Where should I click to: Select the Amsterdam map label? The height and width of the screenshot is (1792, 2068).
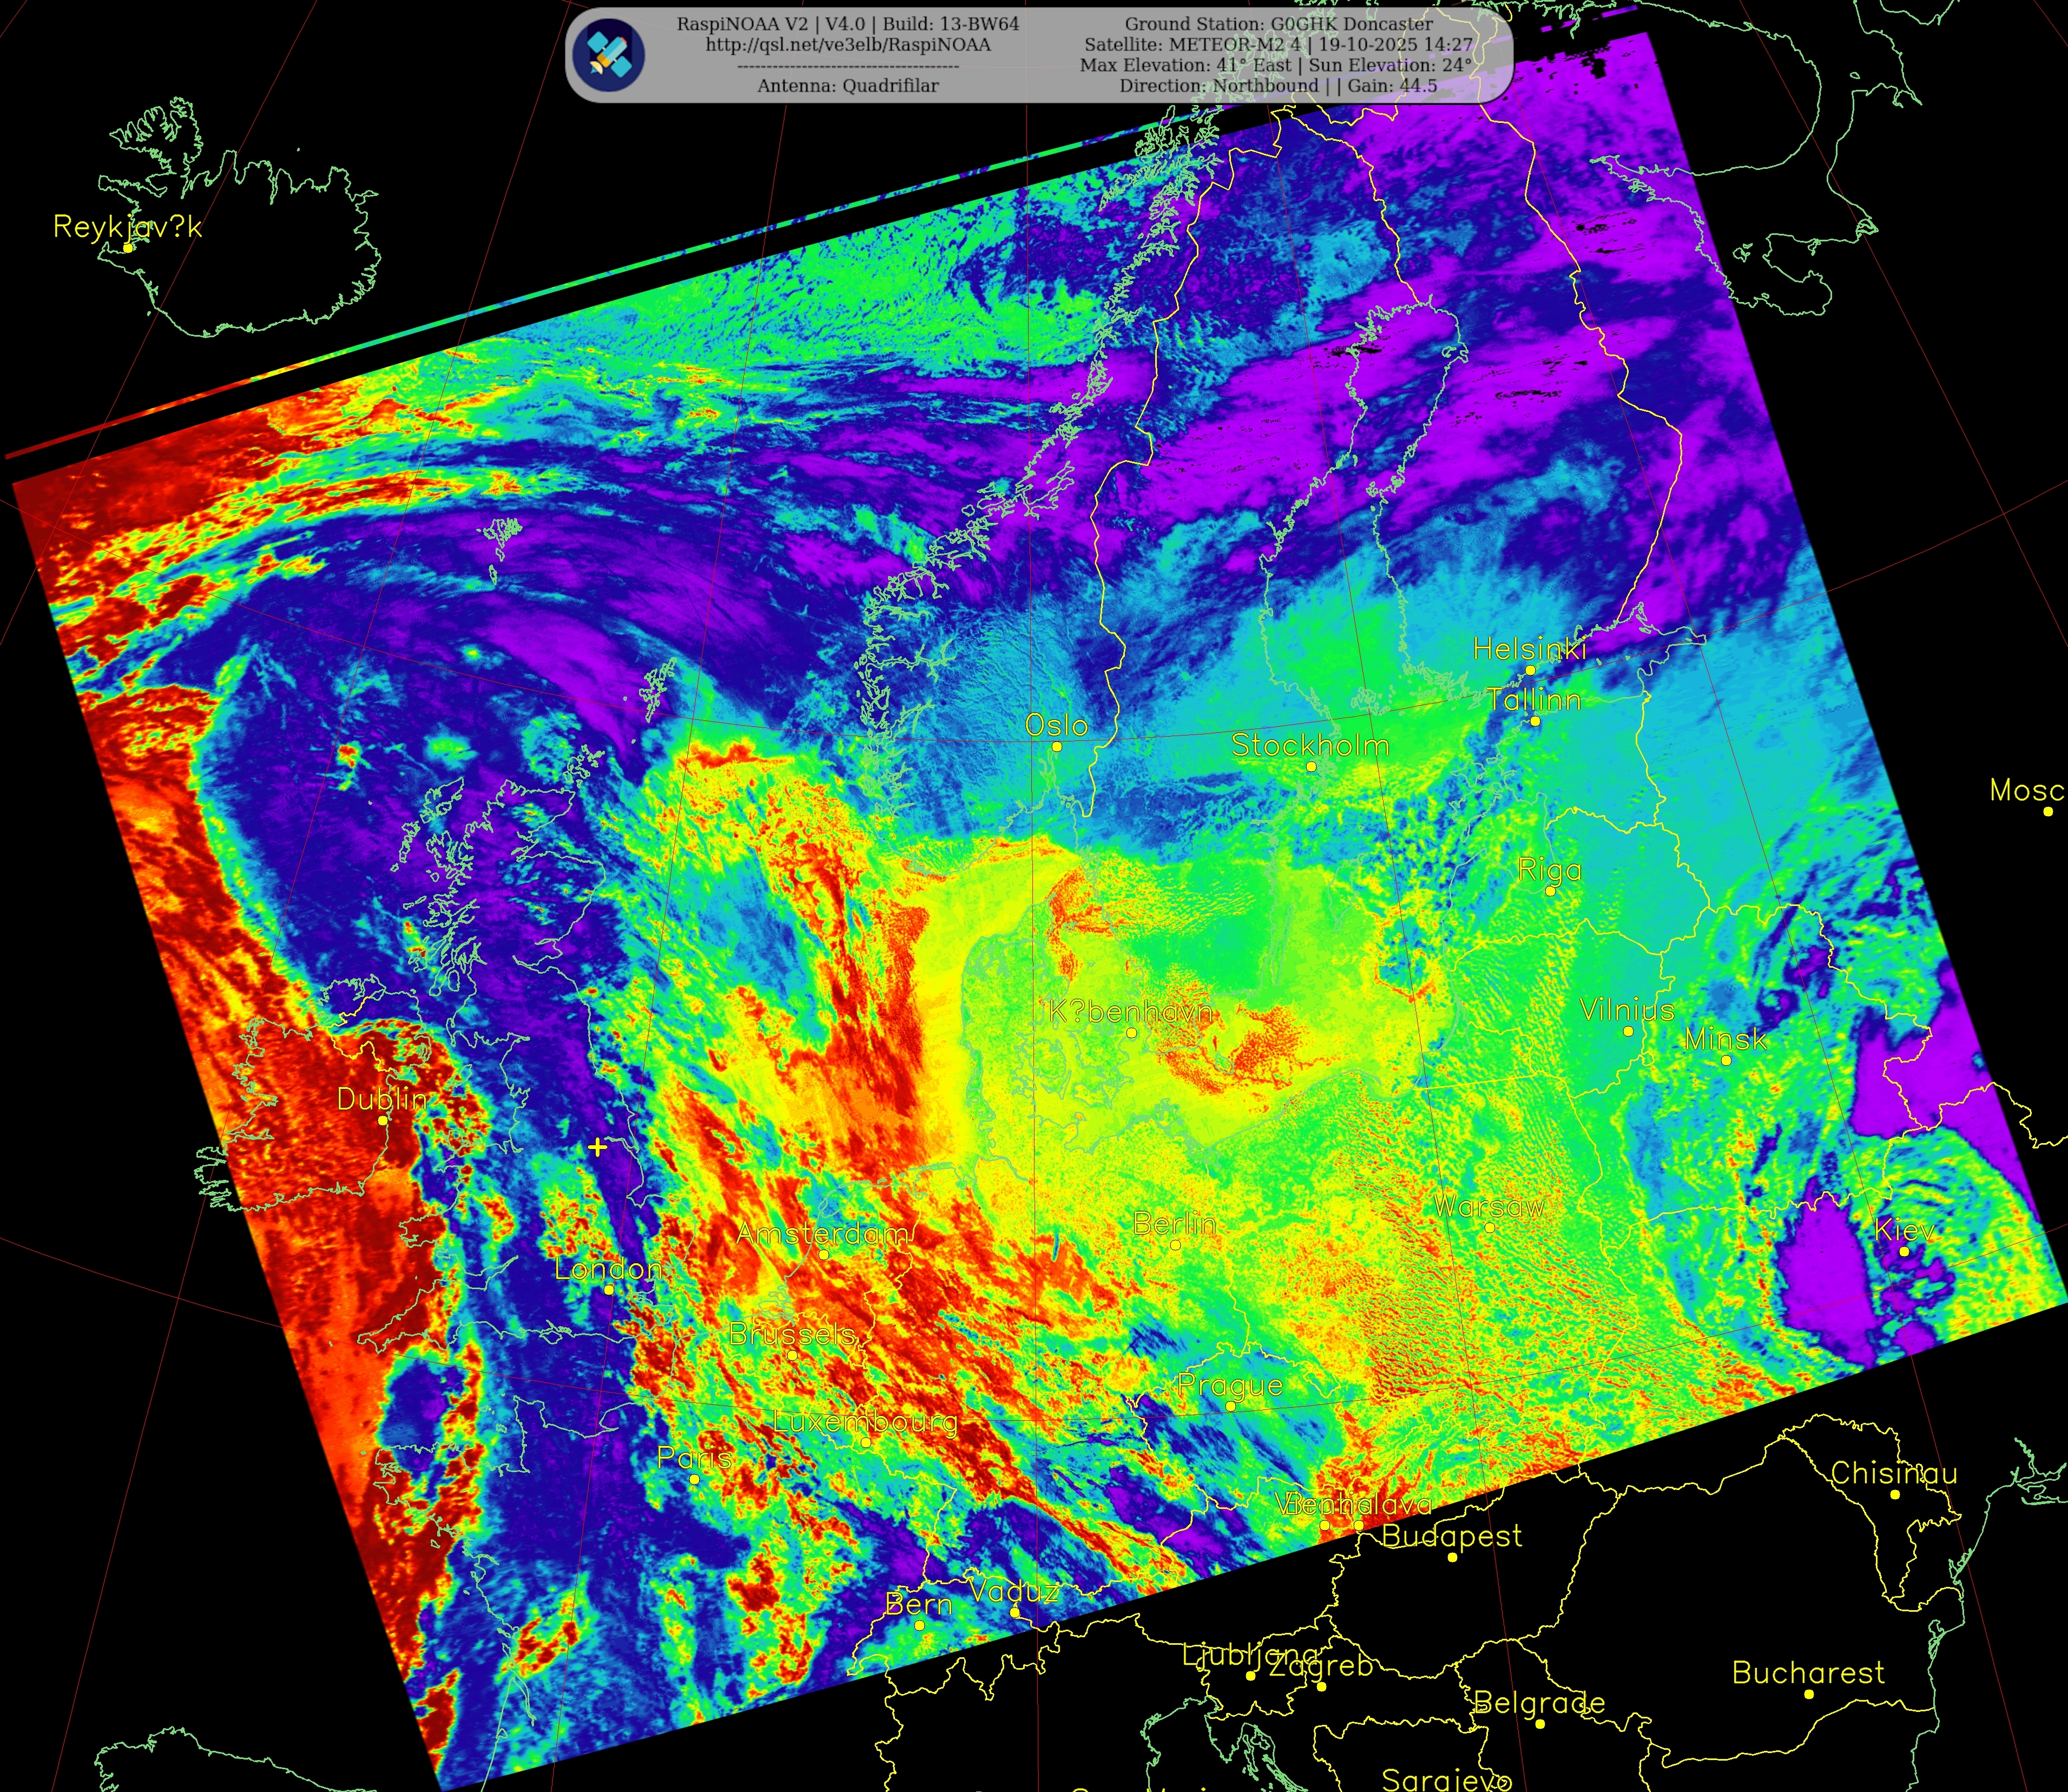(x=824, y=1233)
